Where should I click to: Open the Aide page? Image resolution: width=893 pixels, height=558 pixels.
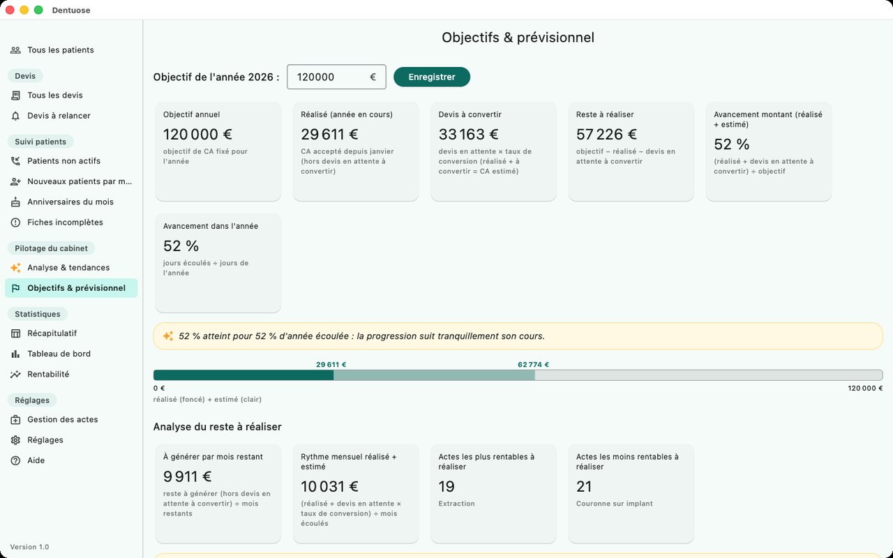[71, 460]
